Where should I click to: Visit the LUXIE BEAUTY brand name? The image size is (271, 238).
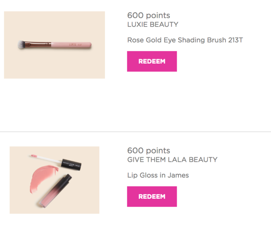pyautogui.click(x=153, y=24)
